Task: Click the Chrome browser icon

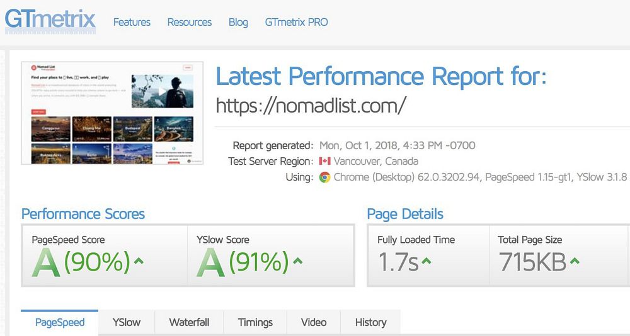Action: click(324, 177)
